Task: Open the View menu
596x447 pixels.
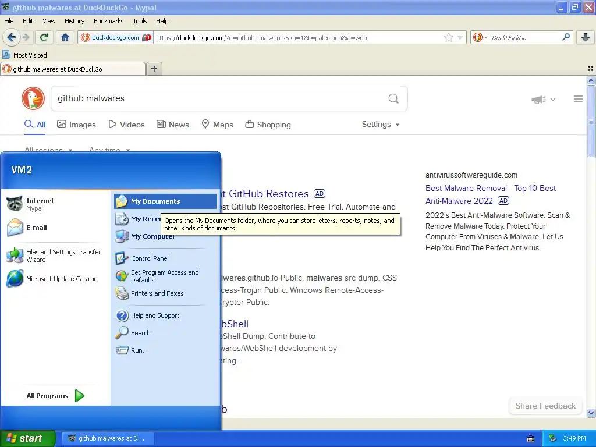Action: [49, 21]
